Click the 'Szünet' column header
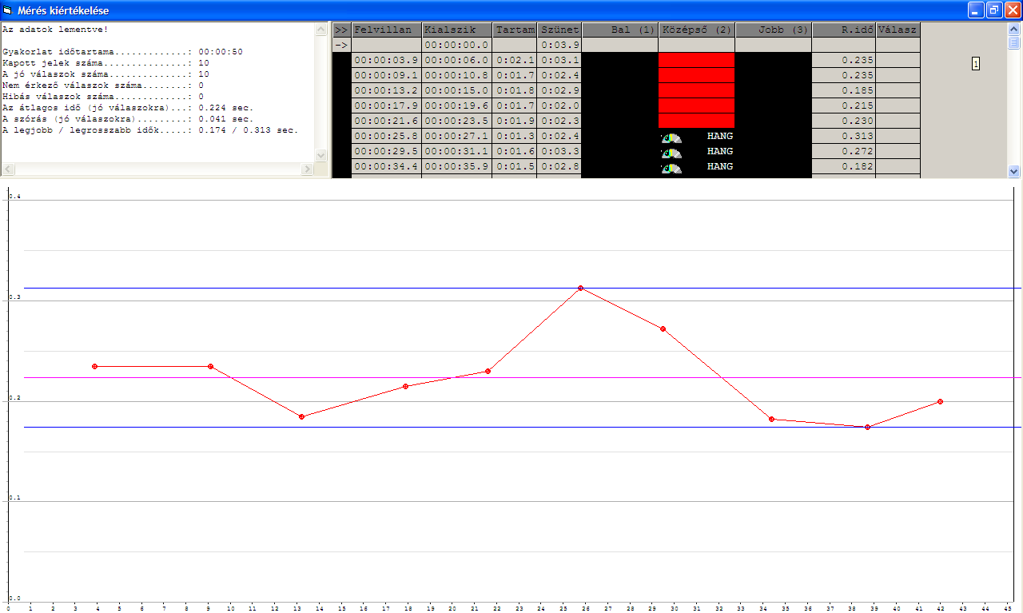Image resolution: width=1023 pixels, height=613 pixels. tap(559, 30)
